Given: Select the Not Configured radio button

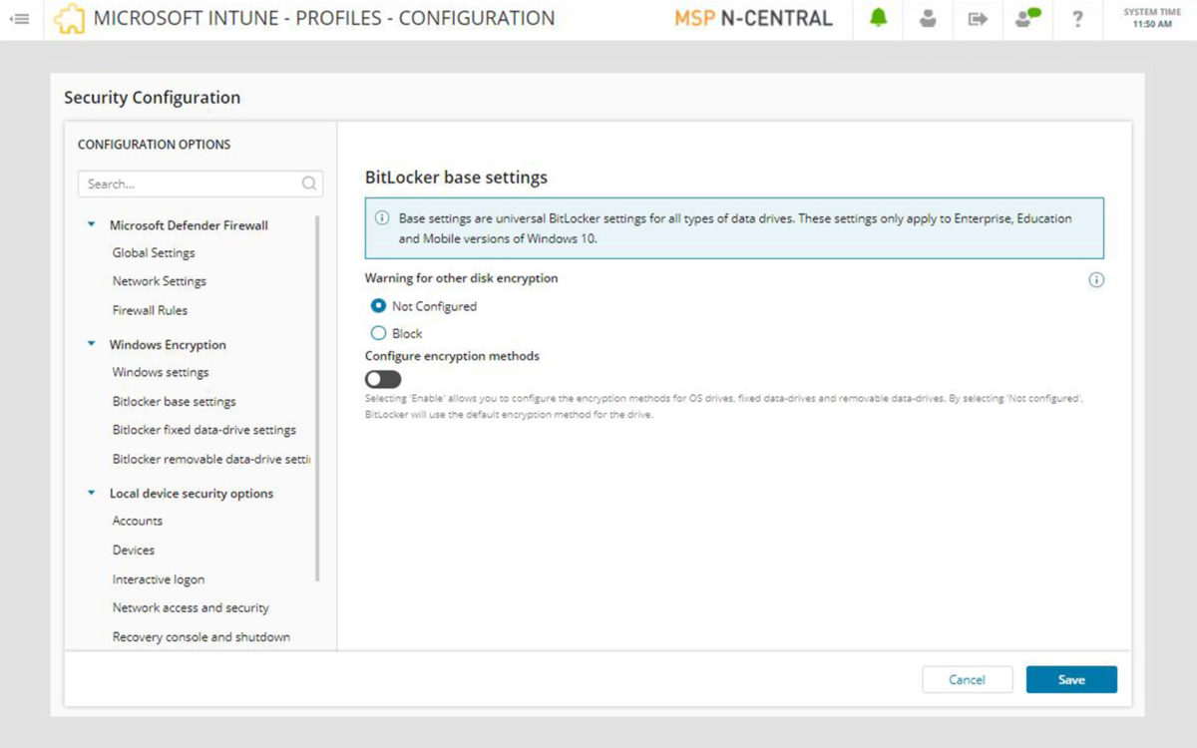Looking at the screenshot, I should pyautogui.click(x=379, y=306).
